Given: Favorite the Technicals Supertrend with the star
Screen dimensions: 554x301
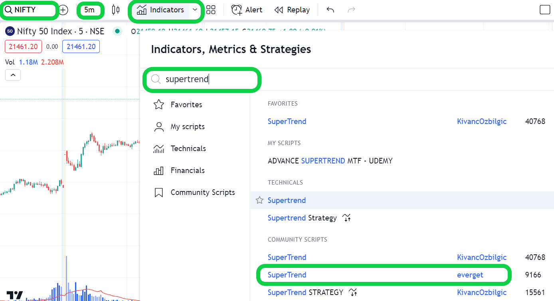Looking at the screenshot, I should coord(259,200).
